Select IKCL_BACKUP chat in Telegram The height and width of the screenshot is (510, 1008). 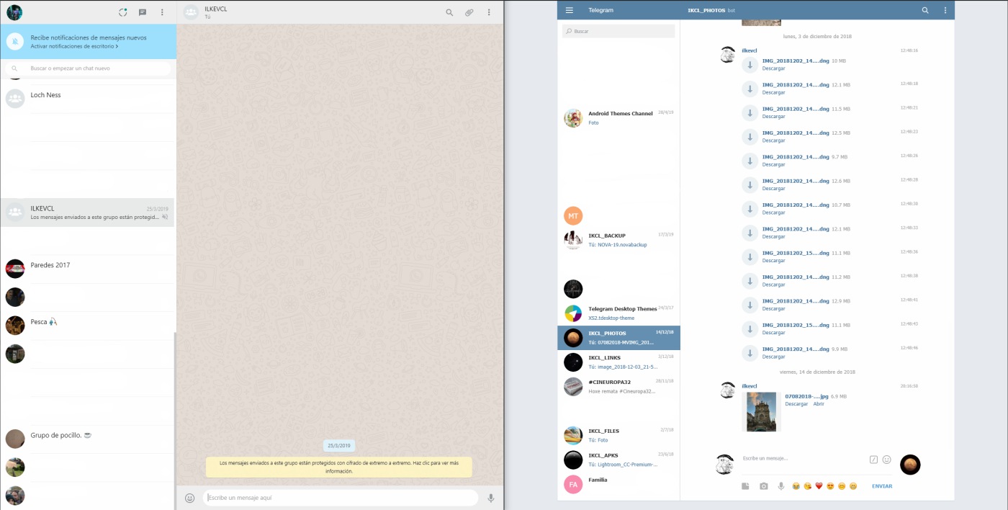(618, 240)
